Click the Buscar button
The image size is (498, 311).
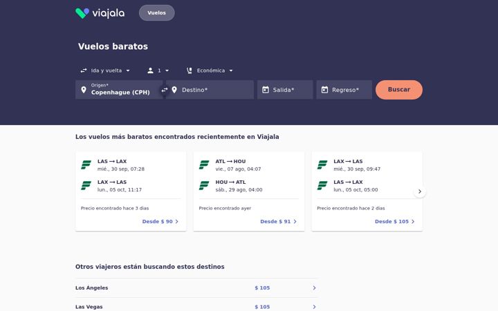399,90
